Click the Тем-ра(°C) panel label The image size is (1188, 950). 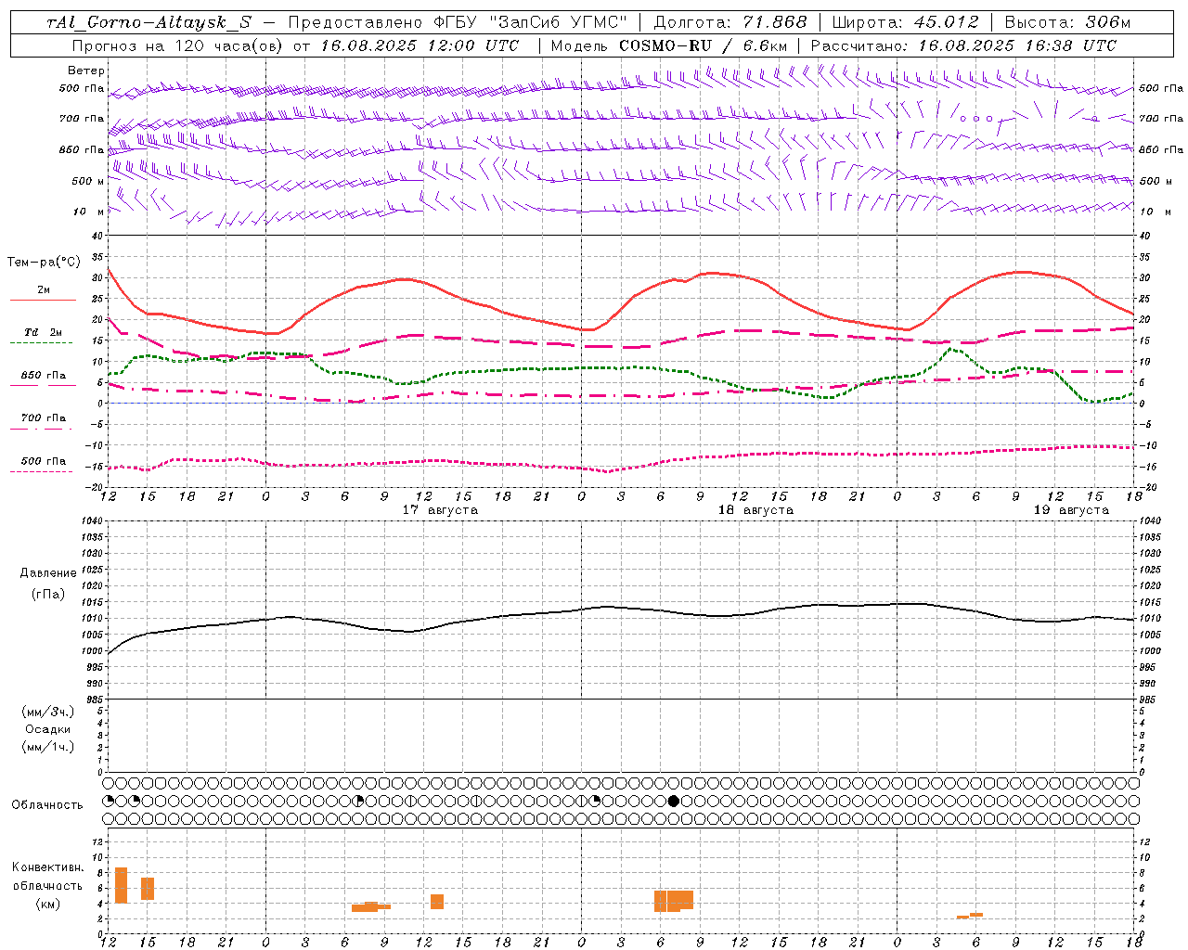click(44, 263)
